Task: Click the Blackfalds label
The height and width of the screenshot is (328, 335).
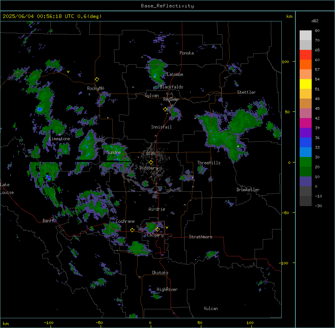Action: point(171,87)
